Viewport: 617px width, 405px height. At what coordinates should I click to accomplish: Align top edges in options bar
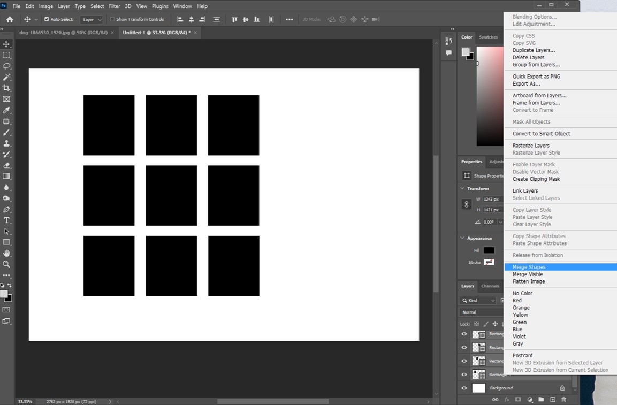pos(234,19)
